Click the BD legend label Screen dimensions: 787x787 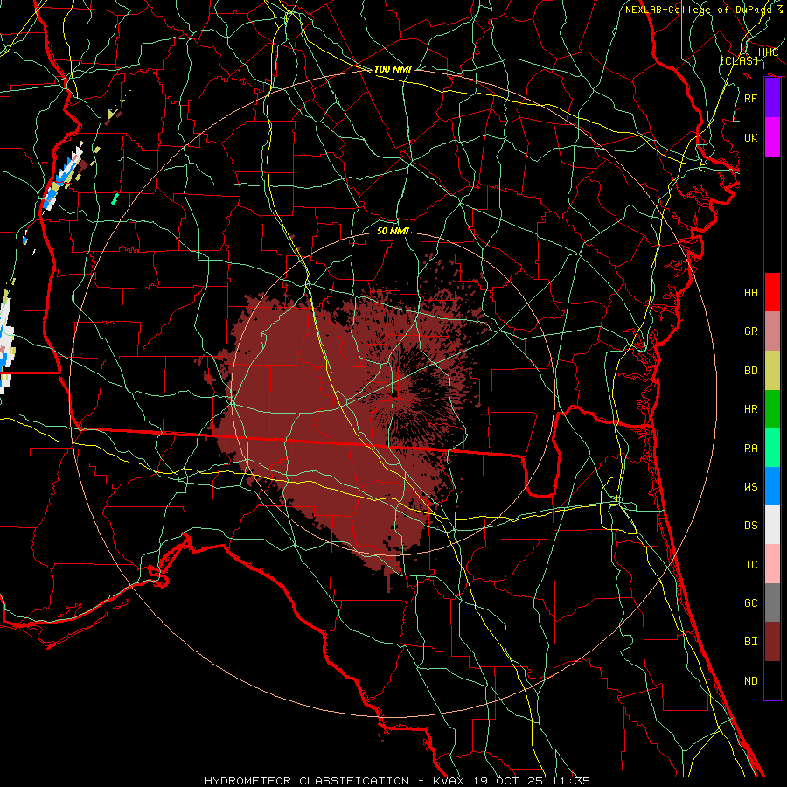(751, 371)
